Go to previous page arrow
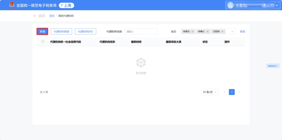 224,92
